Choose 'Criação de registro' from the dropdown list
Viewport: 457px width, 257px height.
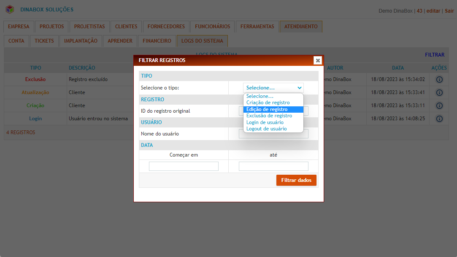point(268,103)
